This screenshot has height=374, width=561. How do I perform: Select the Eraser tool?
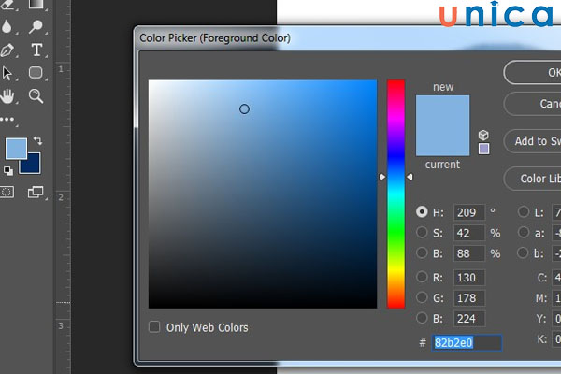click(x=7, y=4)
